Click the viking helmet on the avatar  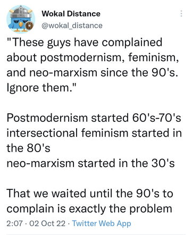(x=21, y=12)
